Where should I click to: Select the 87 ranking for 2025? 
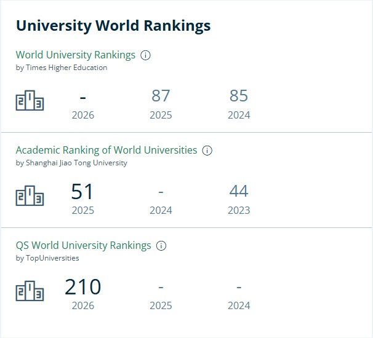161,96
